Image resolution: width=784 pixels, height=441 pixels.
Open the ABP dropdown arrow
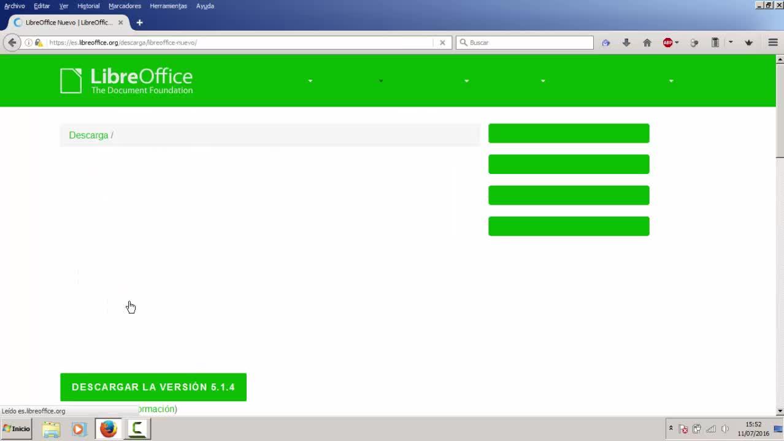pos(677,42)
